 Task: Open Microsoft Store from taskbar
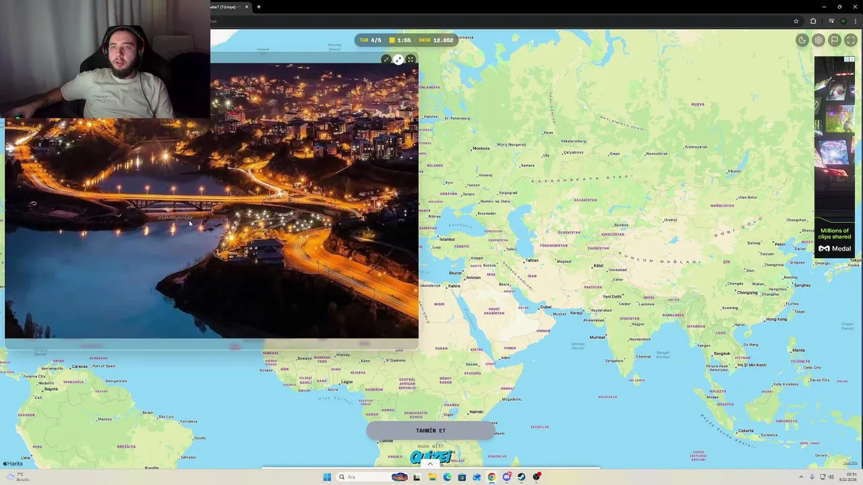pos(462,477)
